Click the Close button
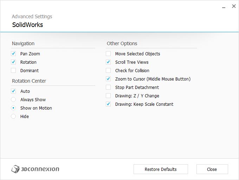Image resolution: width=239 pixels, height=180 pixels. (x=212, y=169)
